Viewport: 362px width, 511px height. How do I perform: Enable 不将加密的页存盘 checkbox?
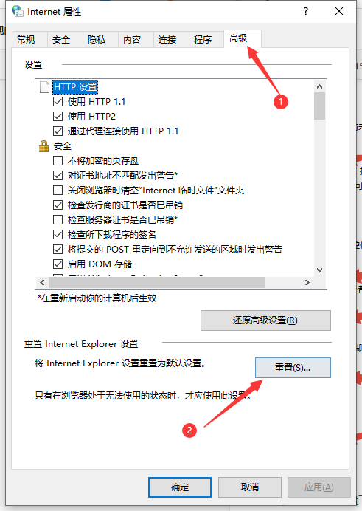tap(58, 161)
